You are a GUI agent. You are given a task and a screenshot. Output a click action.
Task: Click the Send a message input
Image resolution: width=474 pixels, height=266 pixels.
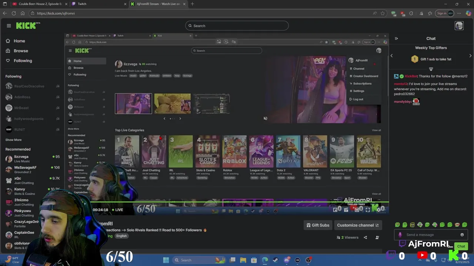pos(431,235)
